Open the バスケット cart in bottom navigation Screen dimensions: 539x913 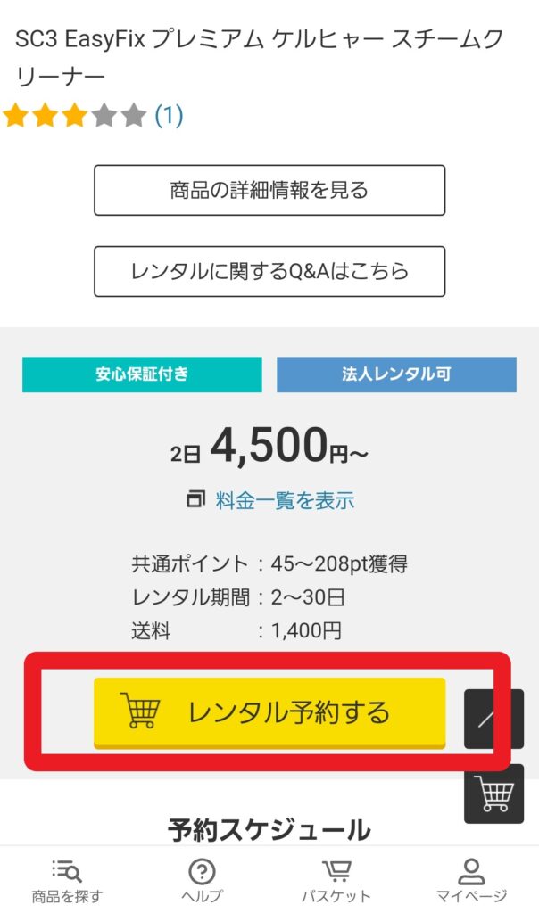(x=336, y=871)
